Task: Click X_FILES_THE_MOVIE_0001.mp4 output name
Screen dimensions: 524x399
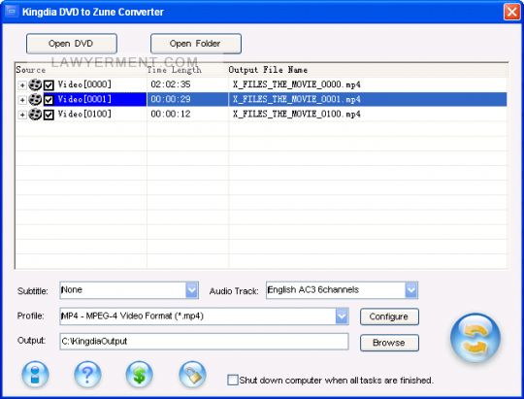Action: click(x=296, y=99)
